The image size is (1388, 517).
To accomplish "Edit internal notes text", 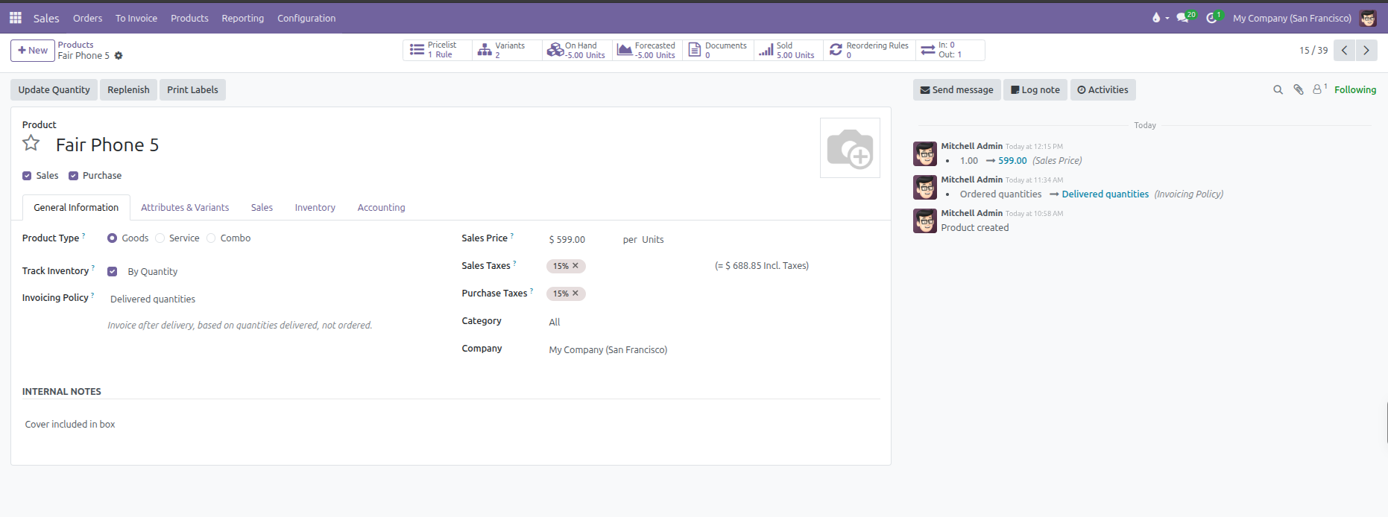I will (x=451, y=425).
